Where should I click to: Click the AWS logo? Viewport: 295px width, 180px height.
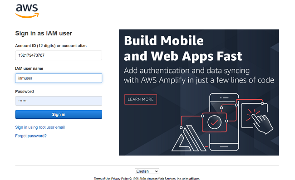[x=27, y=11]
